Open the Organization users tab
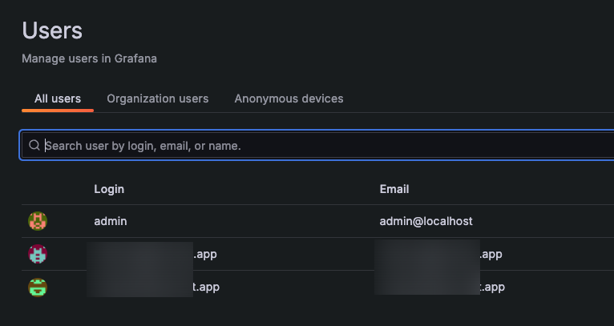The image size is (614, 326). coord(157,99)
